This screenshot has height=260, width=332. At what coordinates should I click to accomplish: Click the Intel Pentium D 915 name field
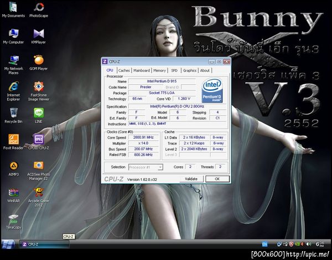(x=162, y=81)
